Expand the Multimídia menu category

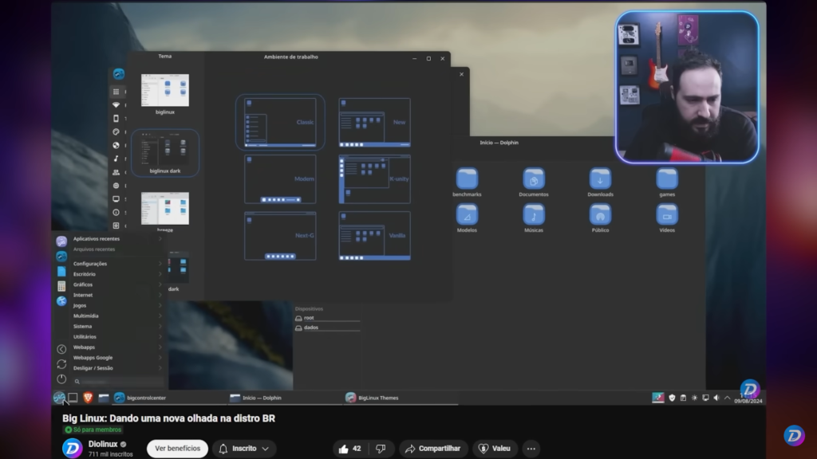[117, 316]
